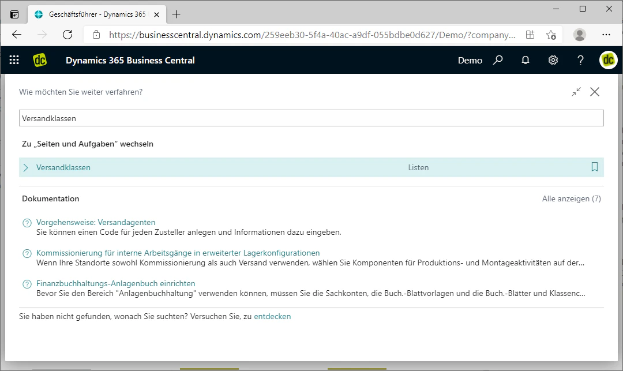Bookmark the Versandklassen page
Viewport: 623px width, 371px height.
coord(594,167)
